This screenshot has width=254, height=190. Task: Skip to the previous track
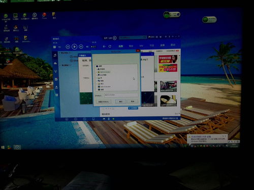coord(68,47)
